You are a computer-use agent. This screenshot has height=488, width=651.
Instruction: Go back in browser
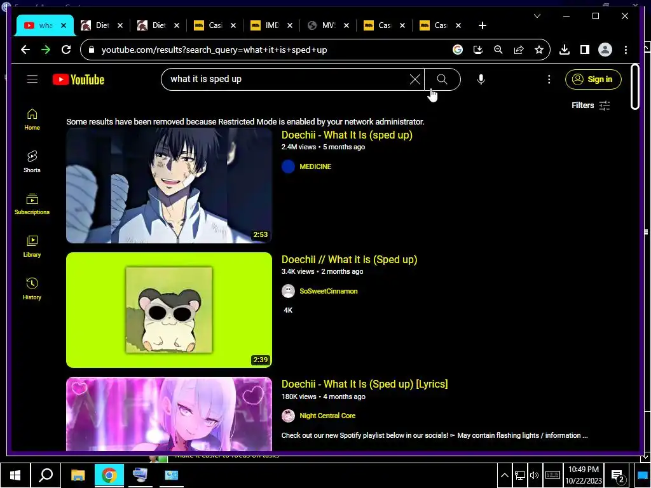coord(25,50)
